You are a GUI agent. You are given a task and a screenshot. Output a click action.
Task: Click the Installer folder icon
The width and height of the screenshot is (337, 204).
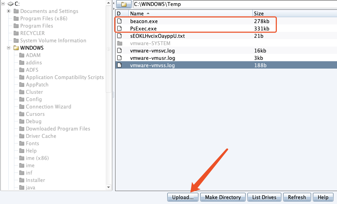22,180
